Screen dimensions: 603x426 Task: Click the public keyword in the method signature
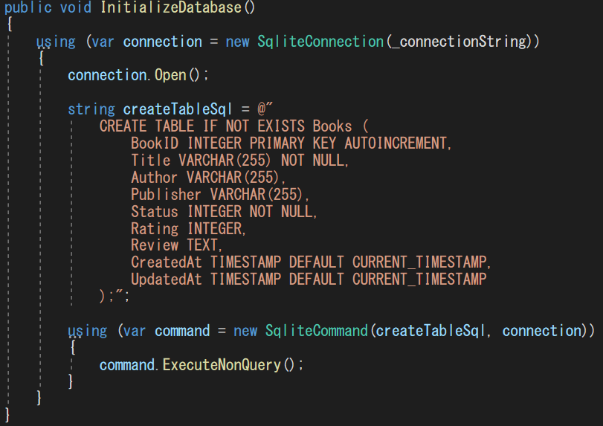(27, 7)
